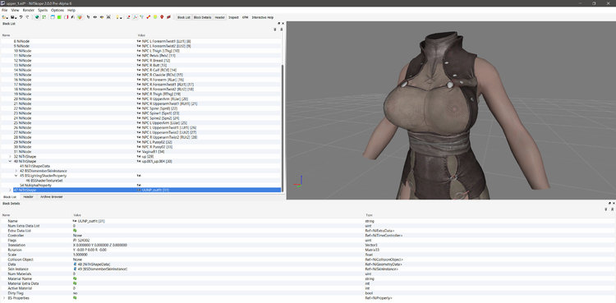Click the float icon on Block List panel
This screenshot has width=616, height=303.
279,24
